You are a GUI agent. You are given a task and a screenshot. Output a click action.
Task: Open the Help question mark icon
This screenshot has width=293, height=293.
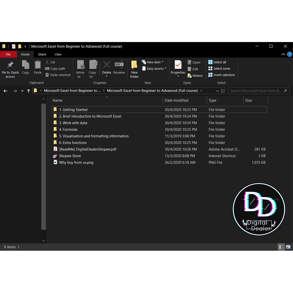click(290, 54)
